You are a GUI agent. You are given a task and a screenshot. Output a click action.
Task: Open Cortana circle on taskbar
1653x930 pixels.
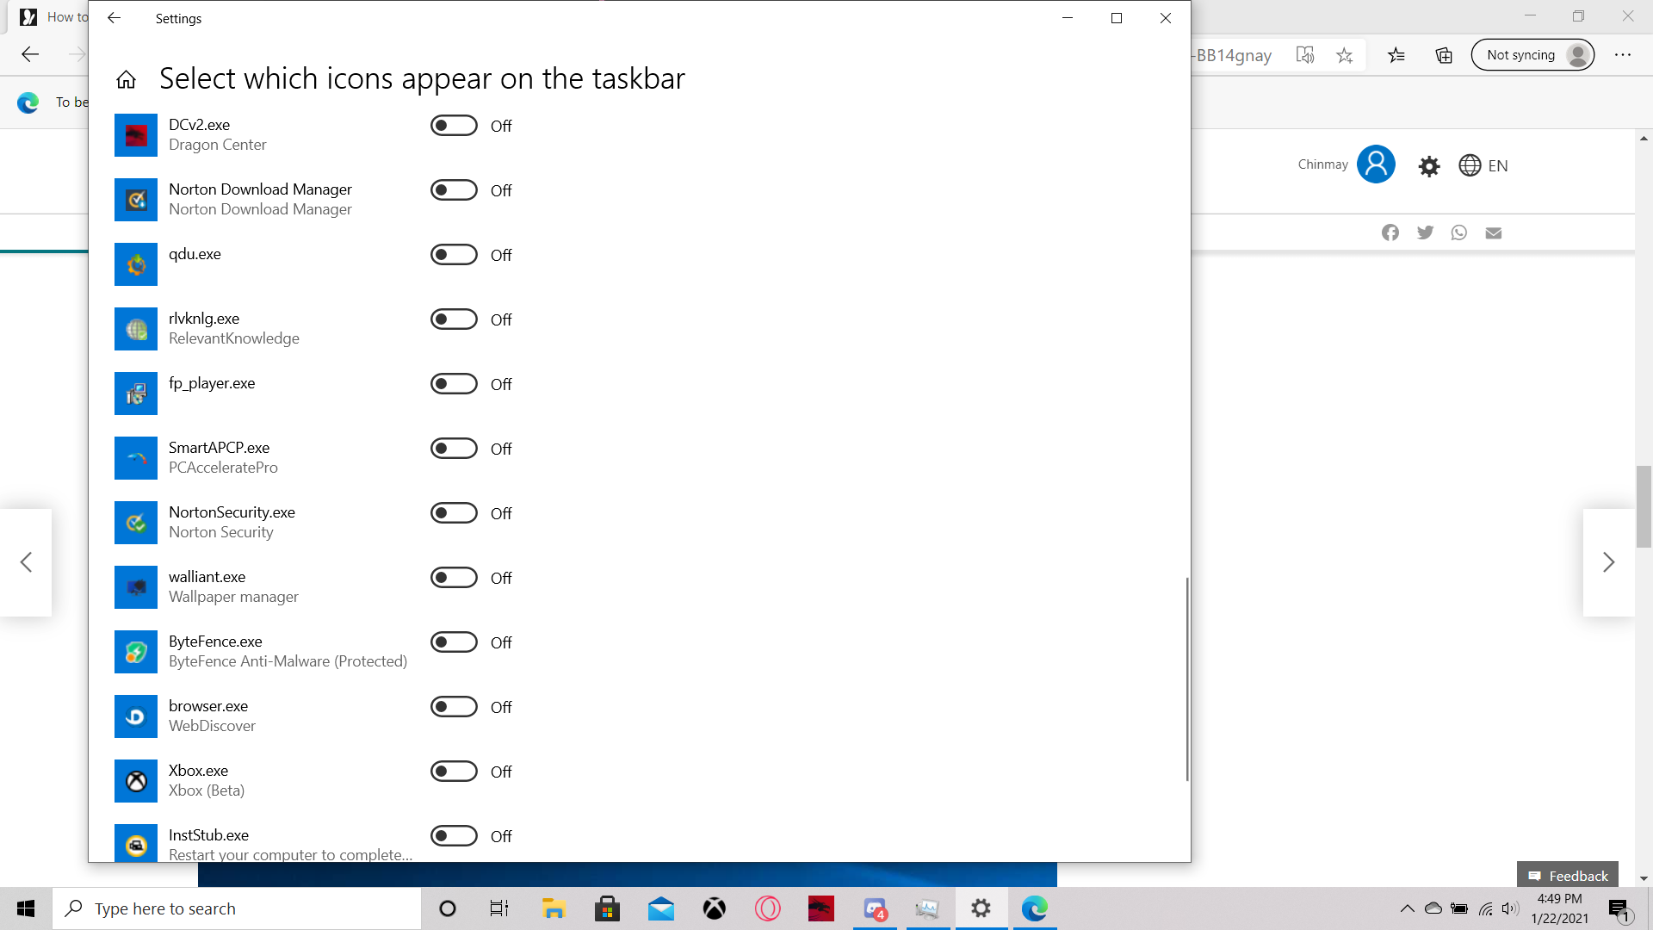pyautogui.click(x=447, y=908)
